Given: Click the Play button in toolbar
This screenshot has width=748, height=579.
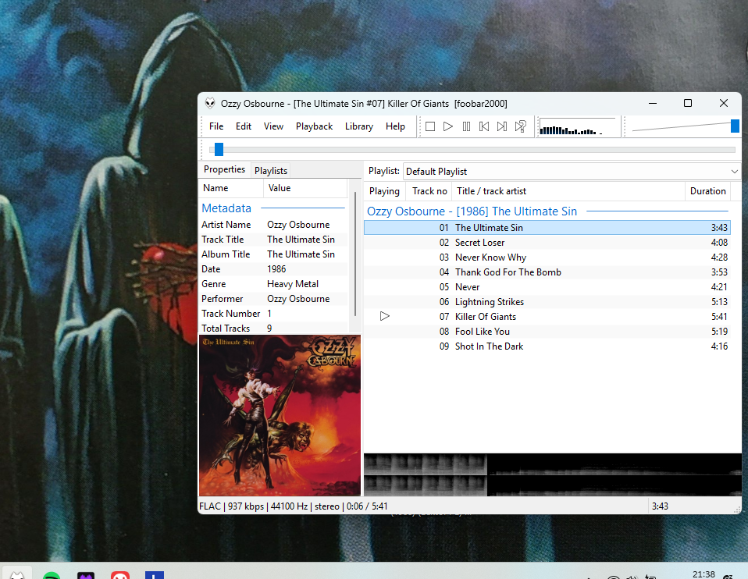Looking at the screenshot, I should click(x=448, y=126).
